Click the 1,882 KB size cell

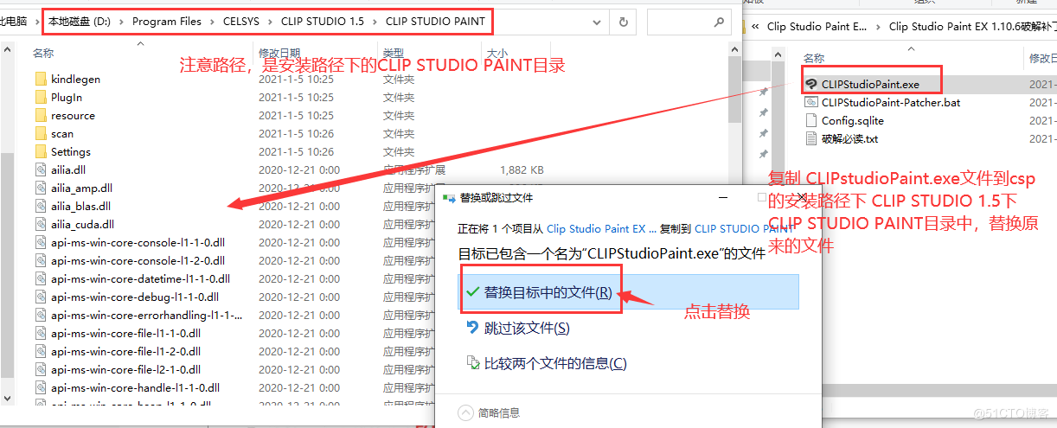[x=522, y=169]
